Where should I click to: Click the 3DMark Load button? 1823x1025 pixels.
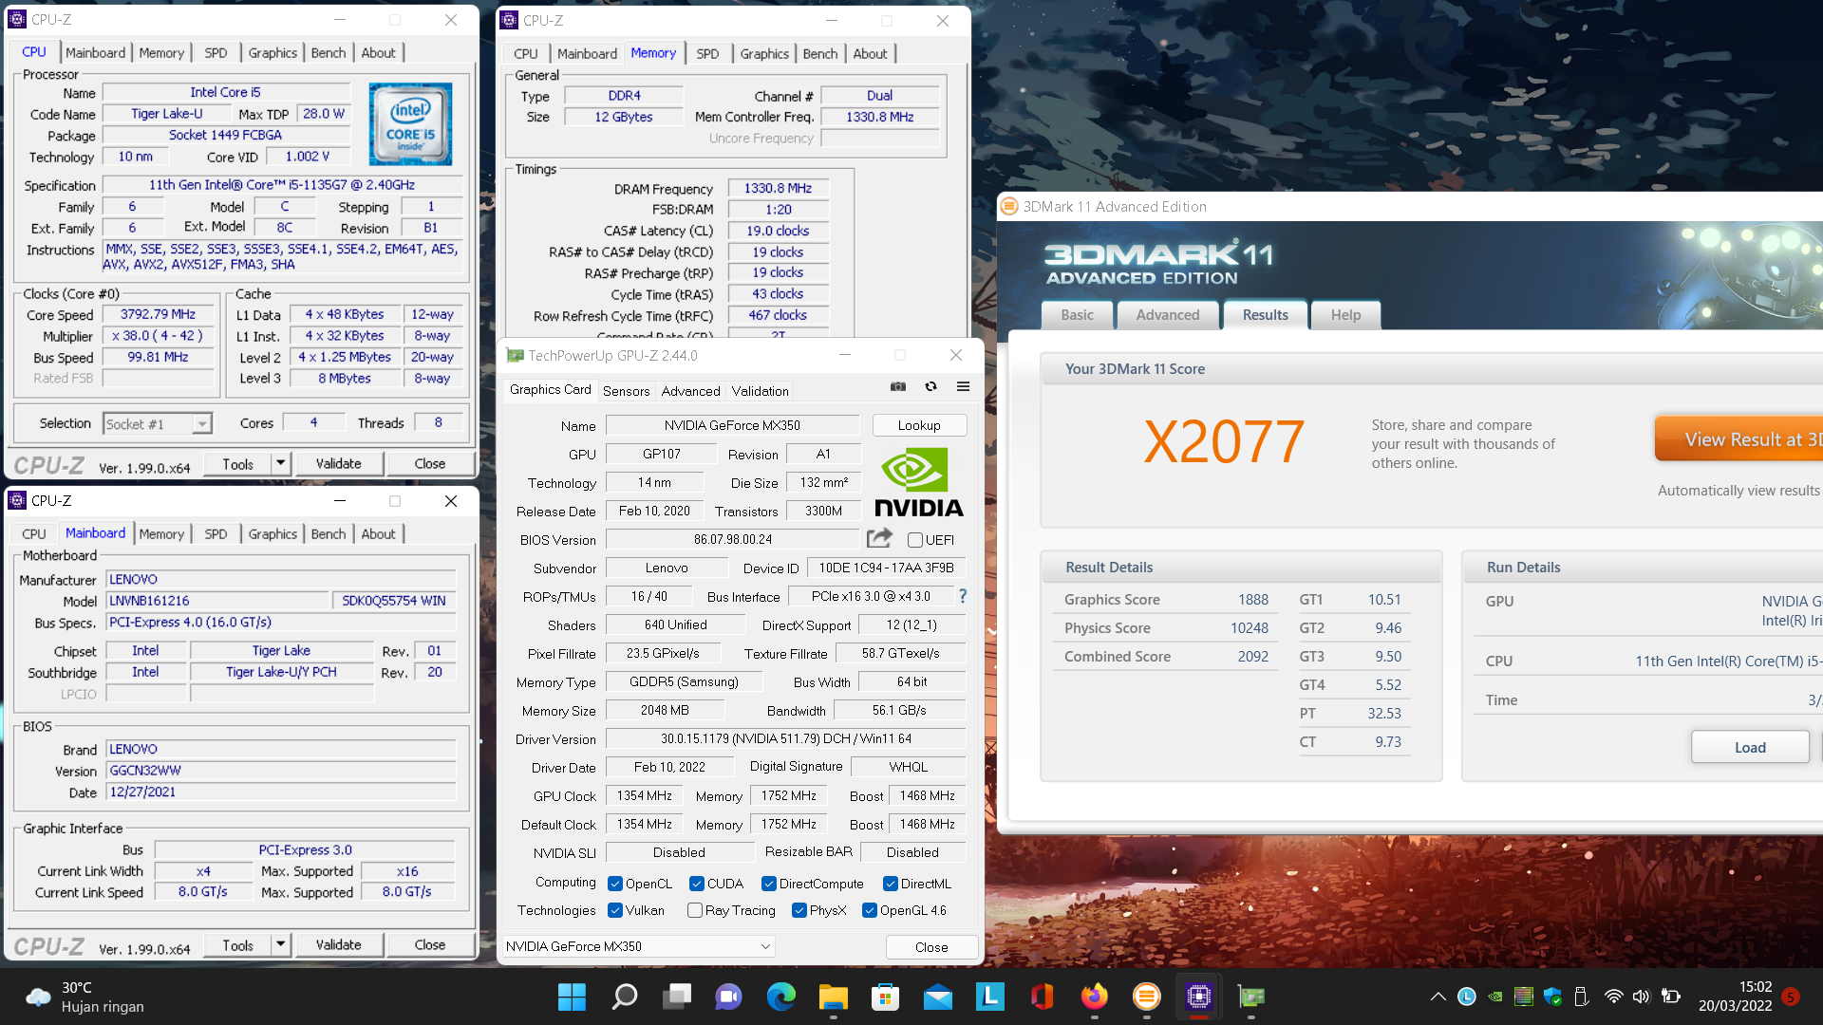tap(1750, 747)
